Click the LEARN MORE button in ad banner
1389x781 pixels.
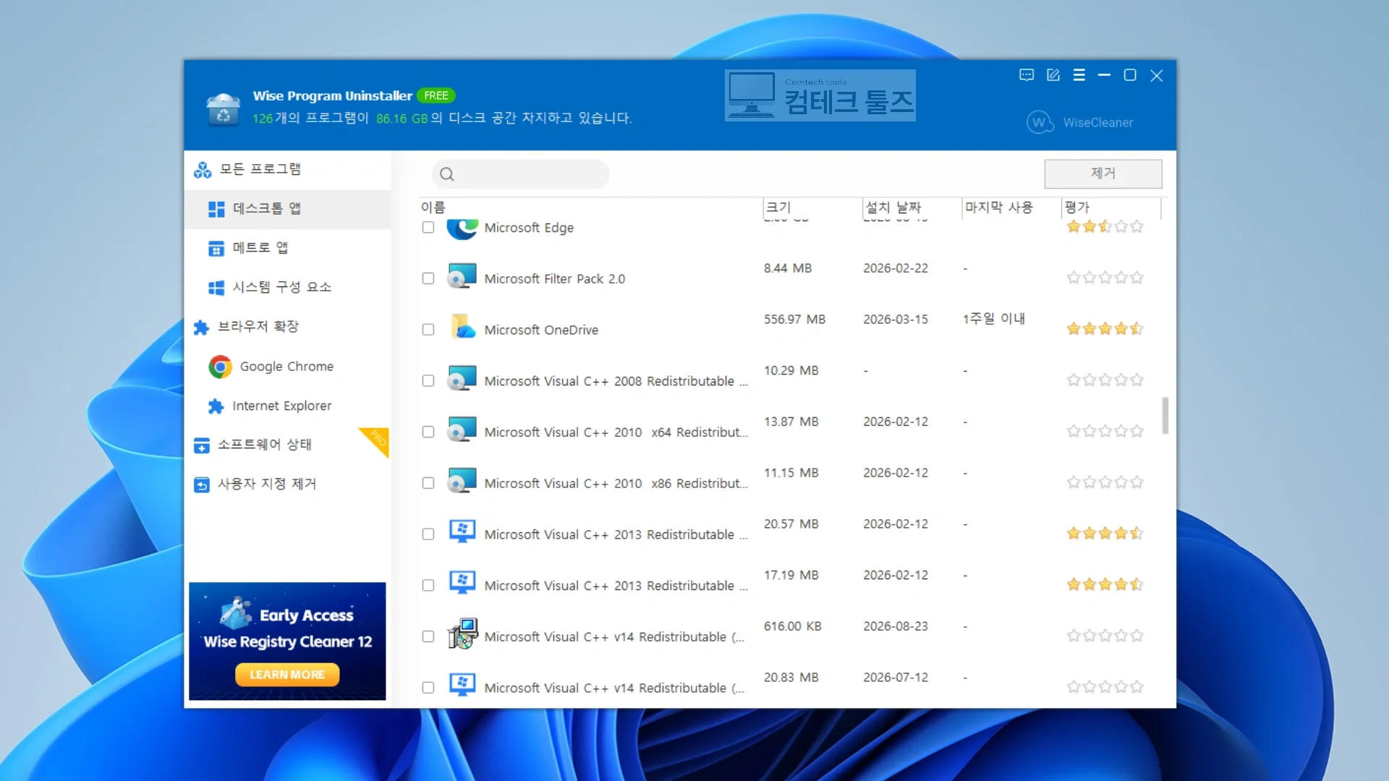coord(287,674)
